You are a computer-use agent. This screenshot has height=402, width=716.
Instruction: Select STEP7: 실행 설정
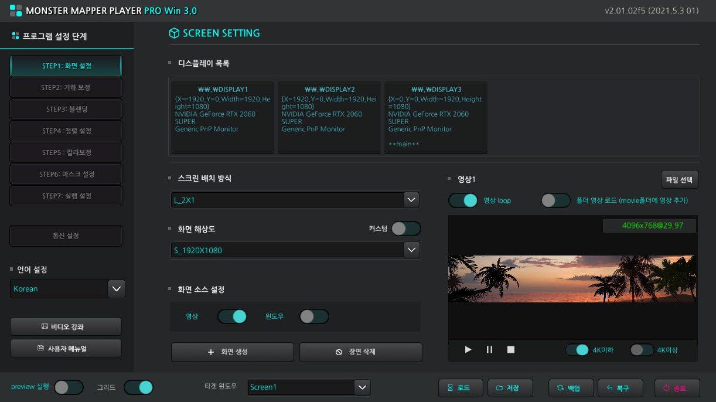point(66,196)
